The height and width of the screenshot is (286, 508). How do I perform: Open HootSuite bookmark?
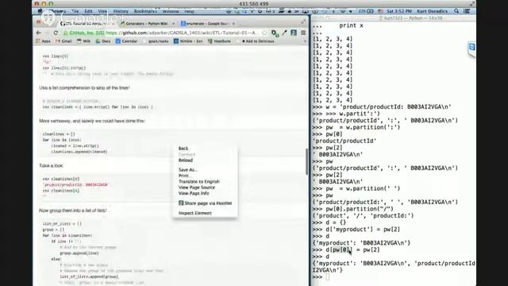[219, 41]
